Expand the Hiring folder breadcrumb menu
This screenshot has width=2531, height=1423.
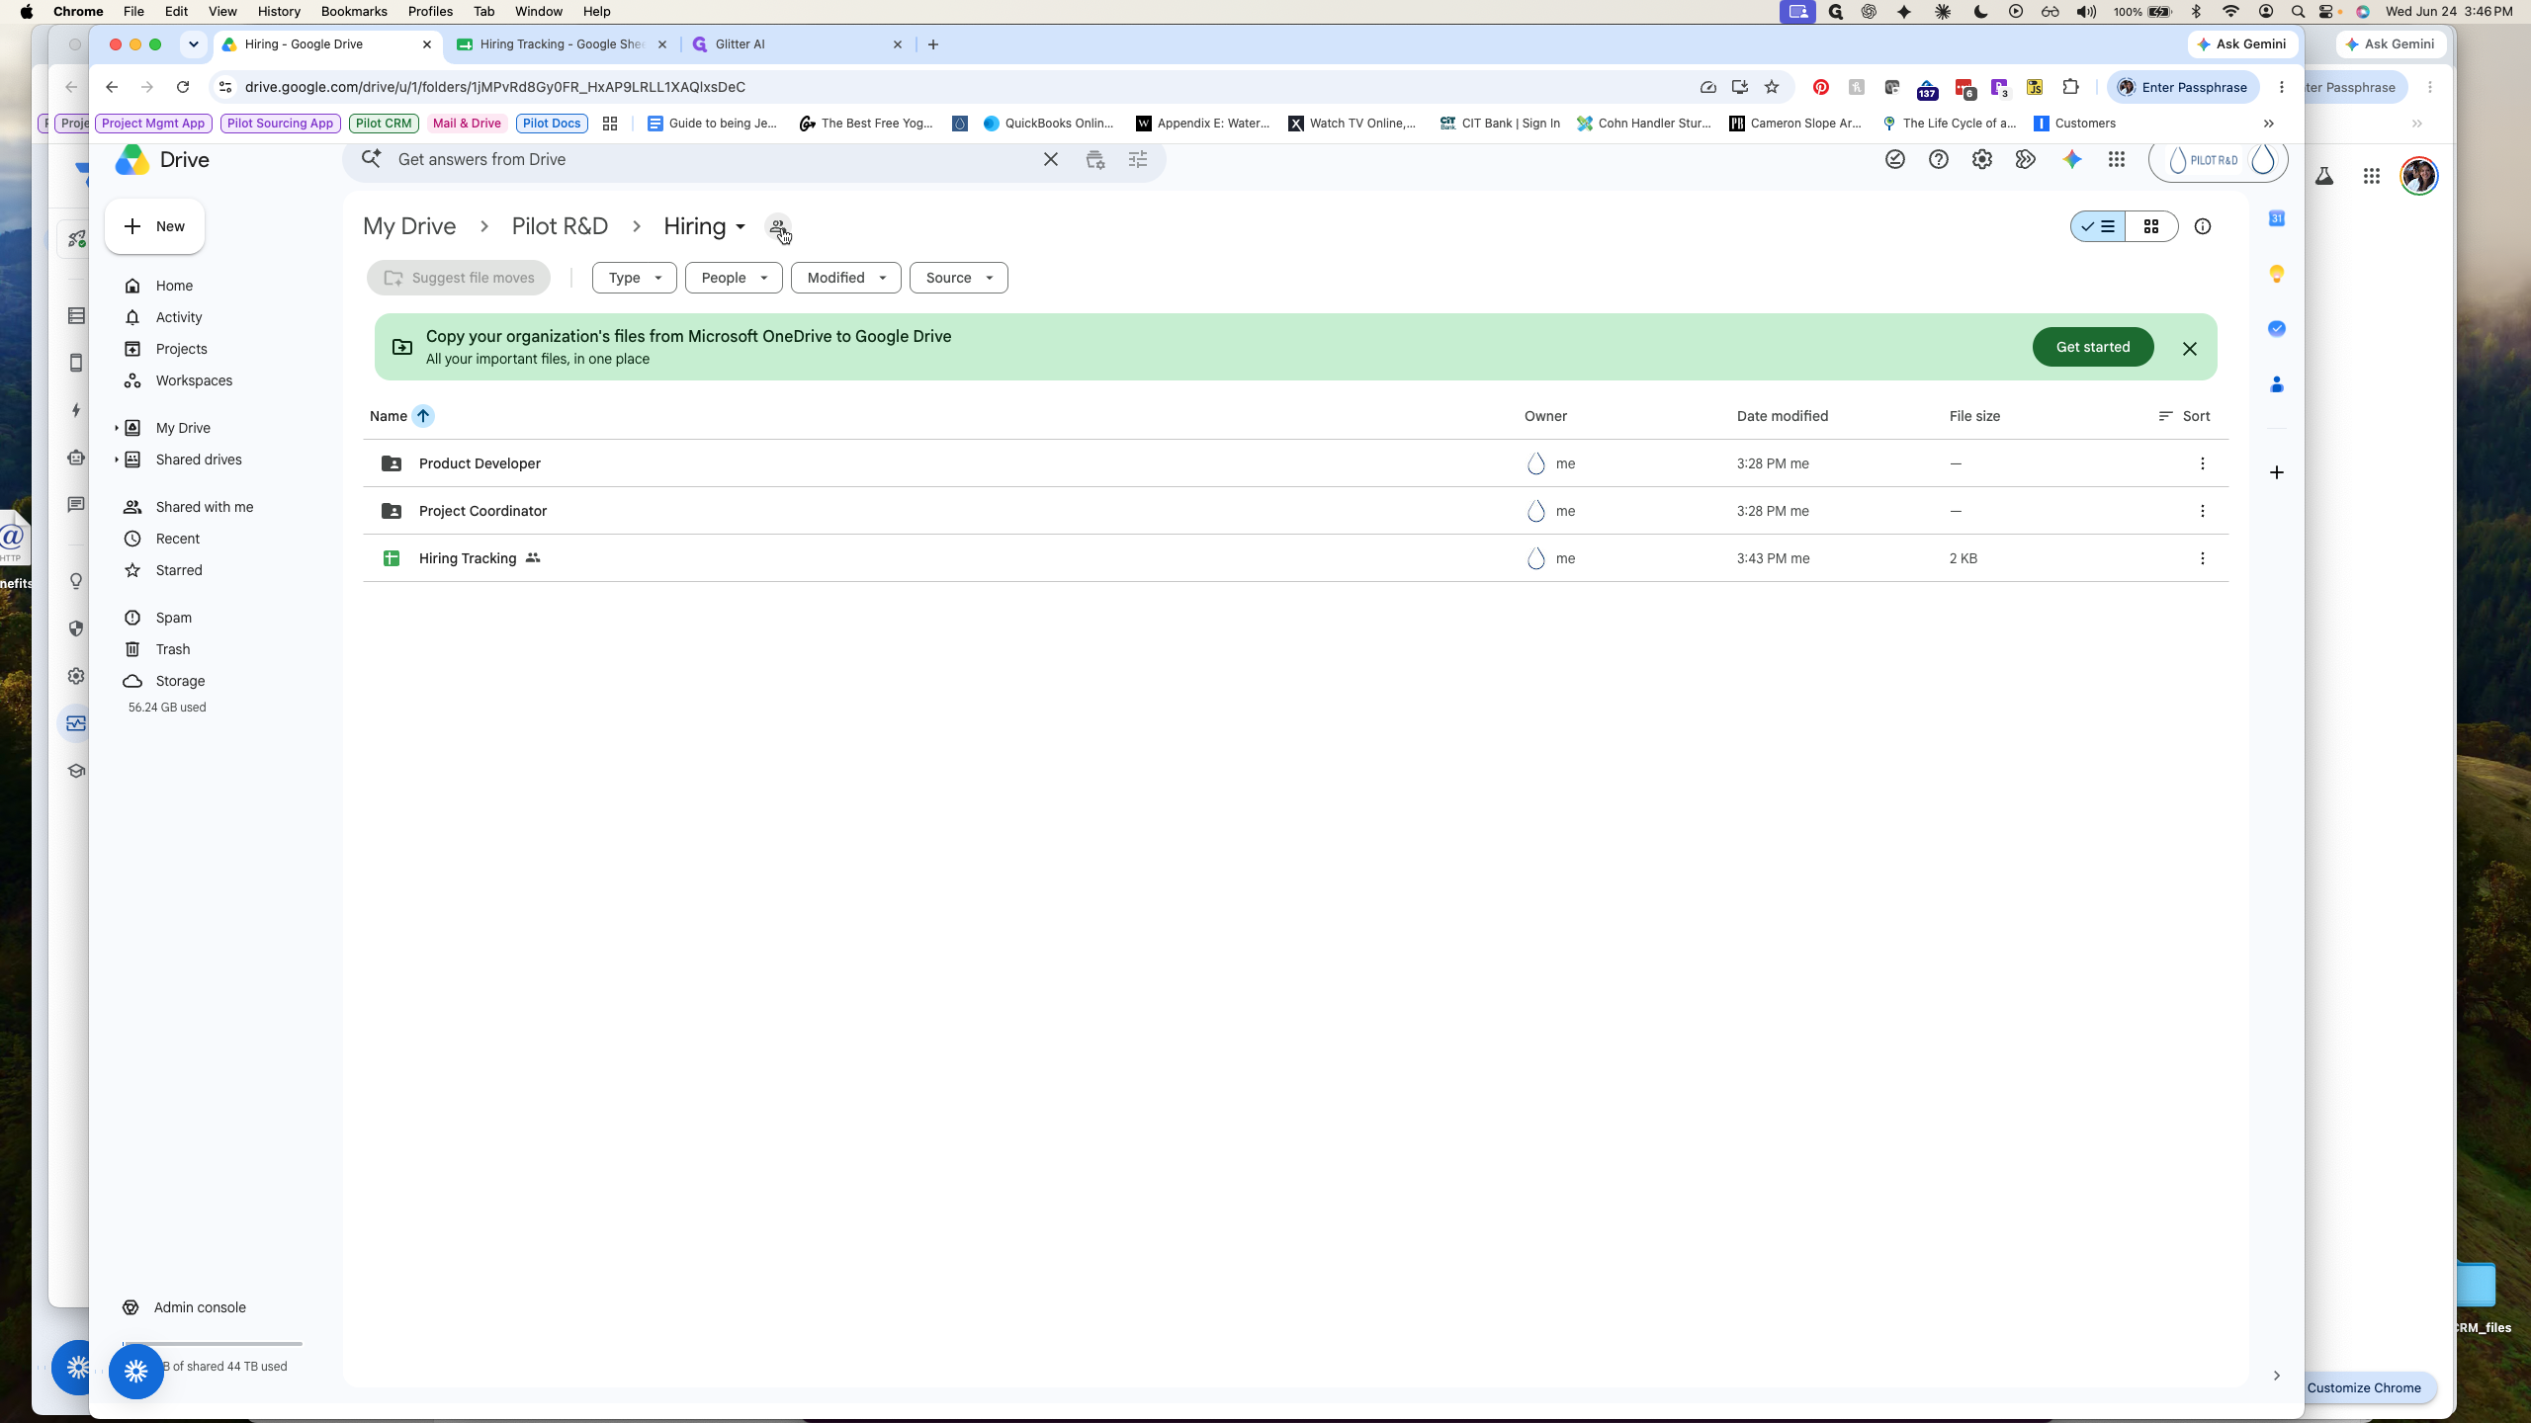point(741,227)
